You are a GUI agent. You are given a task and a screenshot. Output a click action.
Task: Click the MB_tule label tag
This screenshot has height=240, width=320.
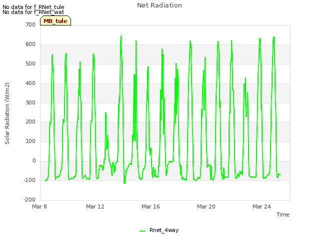[55, 21]
